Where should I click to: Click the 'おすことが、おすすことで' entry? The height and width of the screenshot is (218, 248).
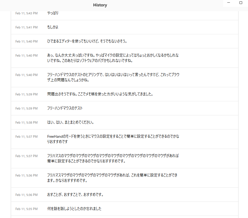(75, 195)
